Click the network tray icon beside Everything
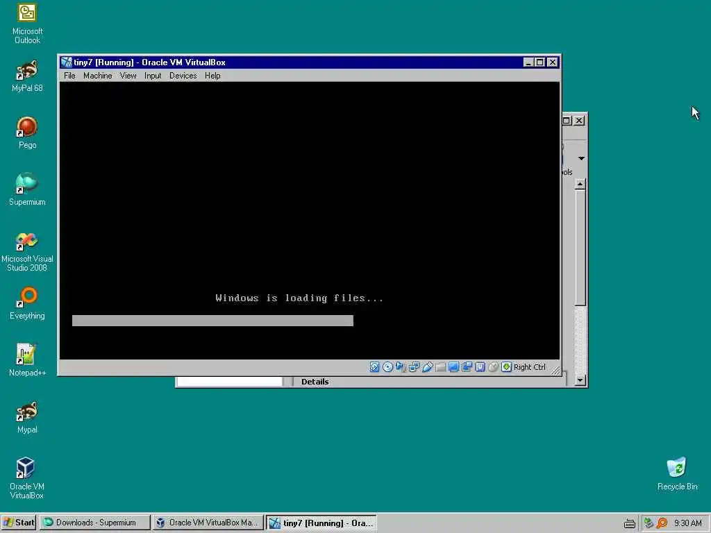711x533 pixels. tap(649, 523)
